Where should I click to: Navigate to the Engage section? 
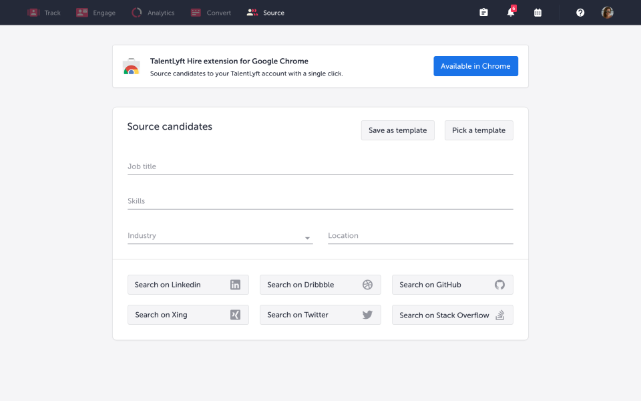(x=95, y=12)
